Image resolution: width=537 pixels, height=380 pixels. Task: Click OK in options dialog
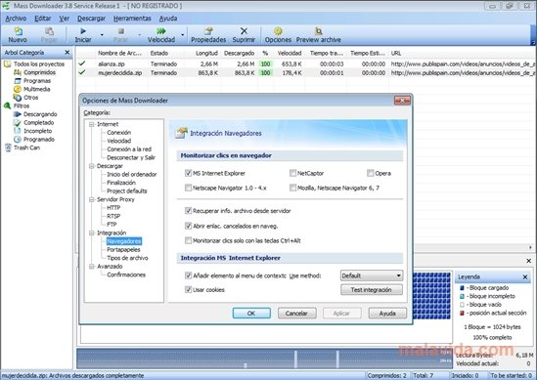coord(251,314)
